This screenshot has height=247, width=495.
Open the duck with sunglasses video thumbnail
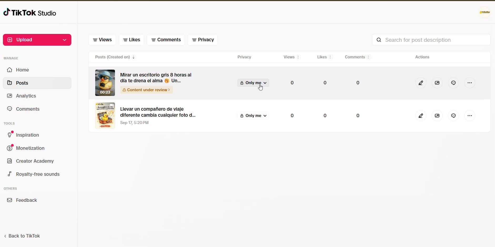105,83
